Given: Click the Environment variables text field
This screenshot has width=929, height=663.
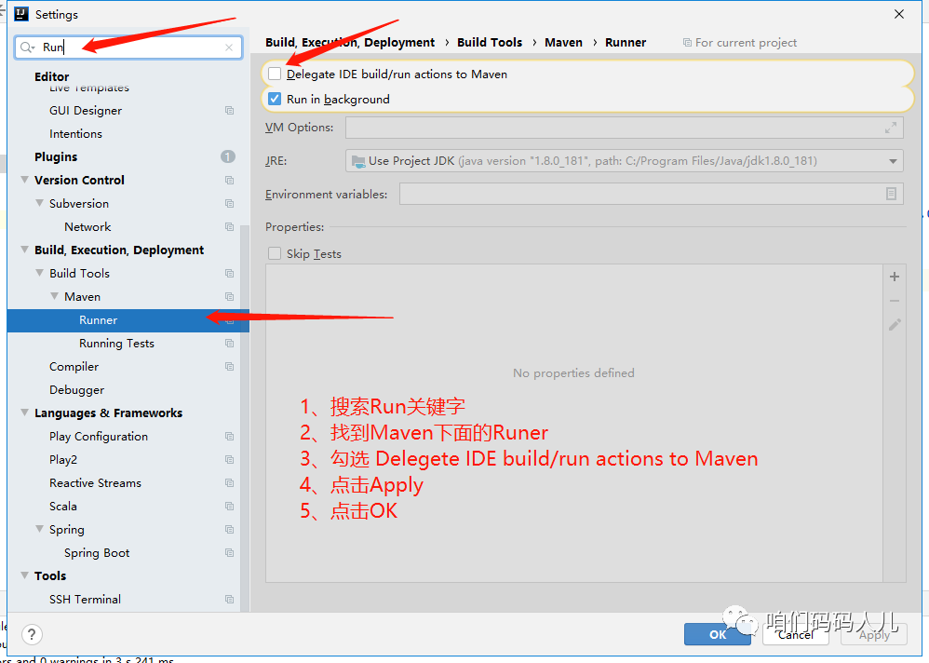Looking at the screenshot, I should (x=651, y=195).
